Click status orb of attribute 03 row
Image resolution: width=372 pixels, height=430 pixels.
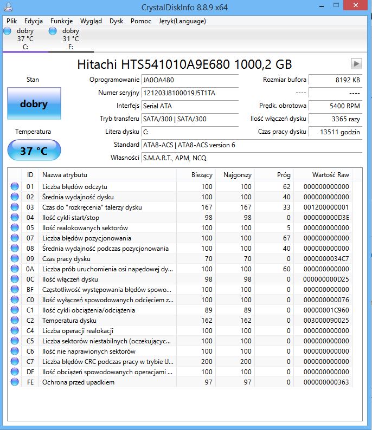15,207
